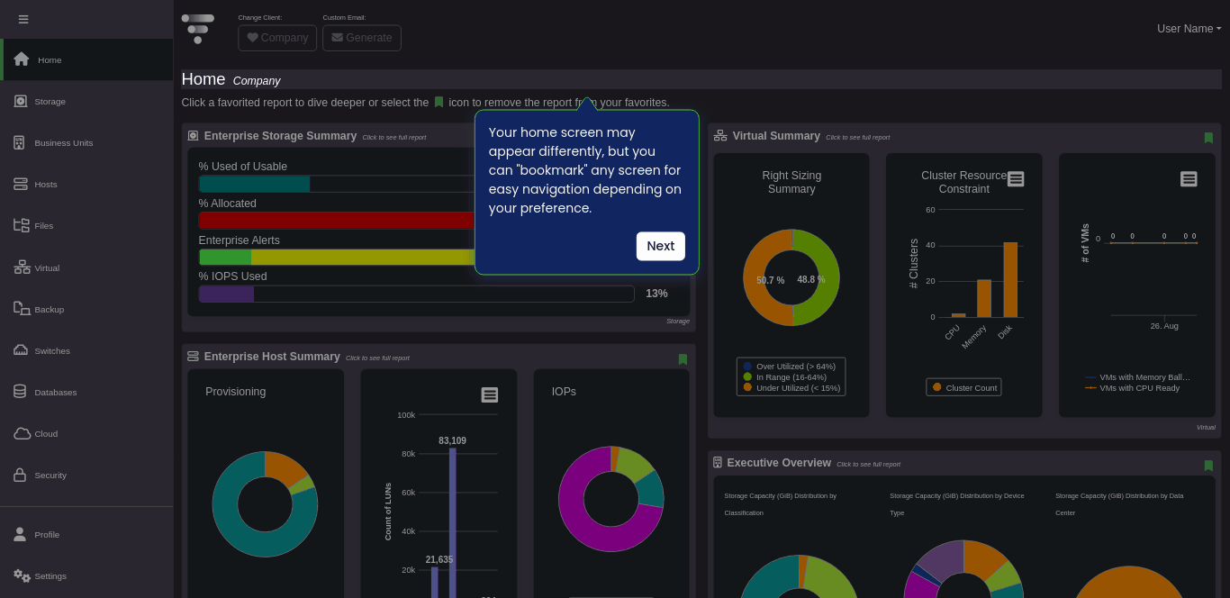Click the Memory bar in cluster chart
The width and height of the screenshot is (1230, 598).
984,298
